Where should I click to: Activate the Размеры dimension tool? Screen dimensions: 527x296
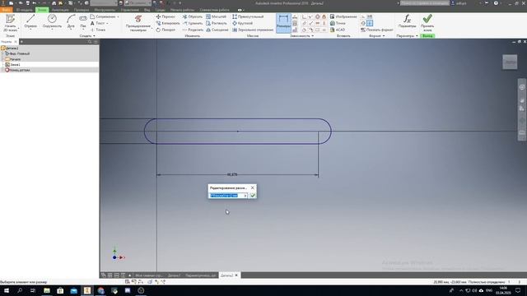pyautogui.click(x=283, y=23)
